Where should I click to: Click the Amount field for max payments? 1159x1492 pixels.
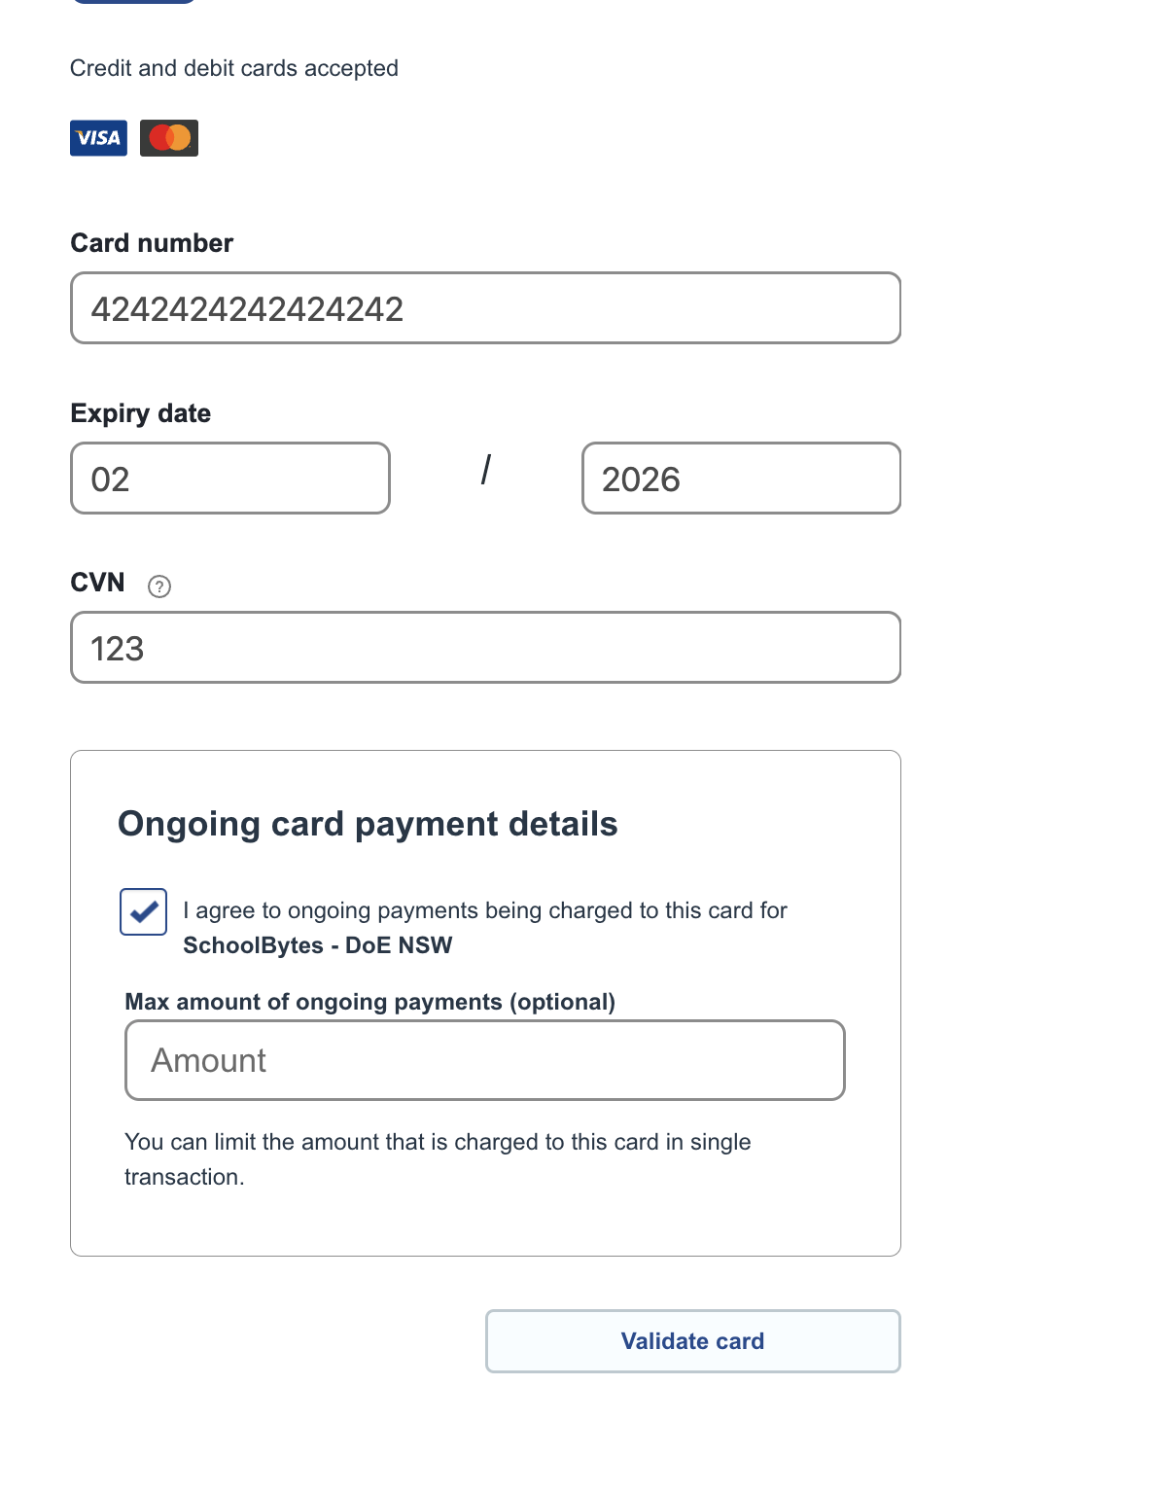tap(485, 1060)
